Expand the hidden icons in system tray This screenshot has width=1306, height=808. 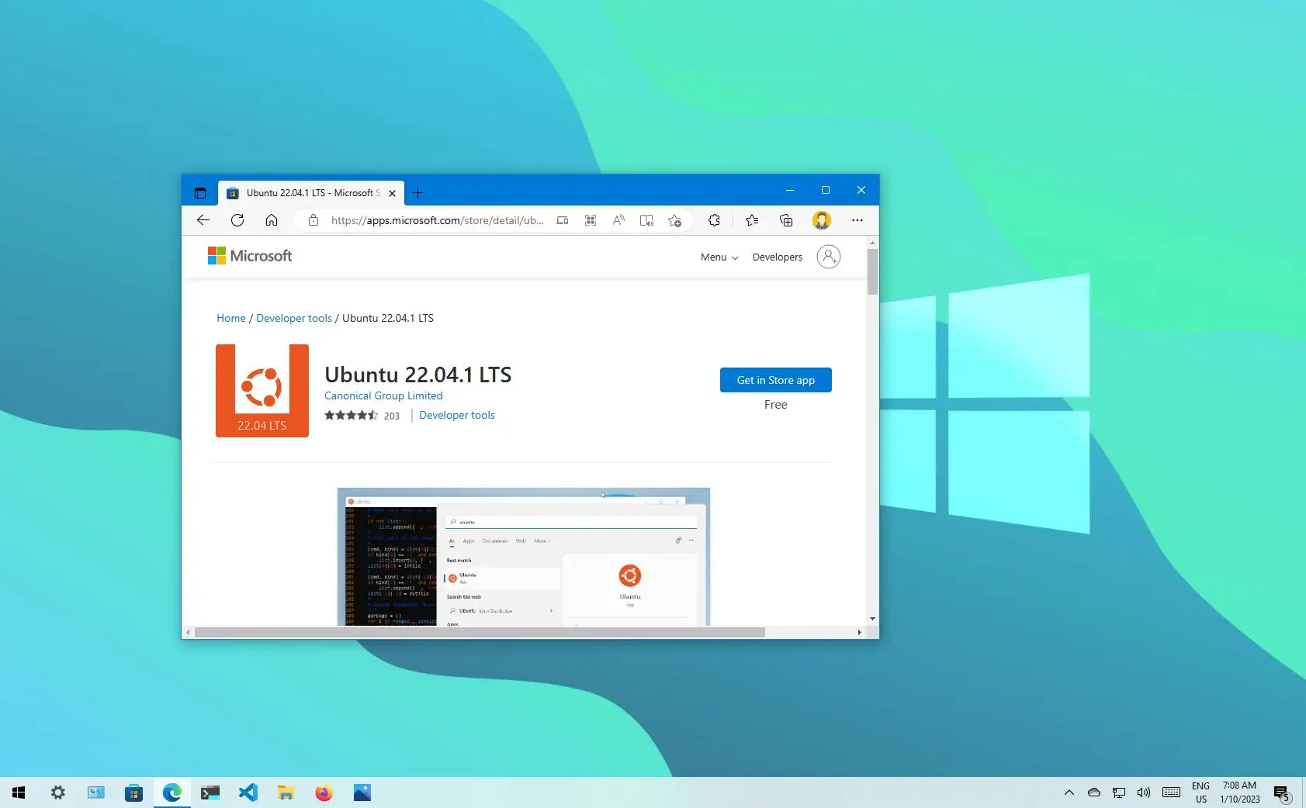coord(1069,792)
